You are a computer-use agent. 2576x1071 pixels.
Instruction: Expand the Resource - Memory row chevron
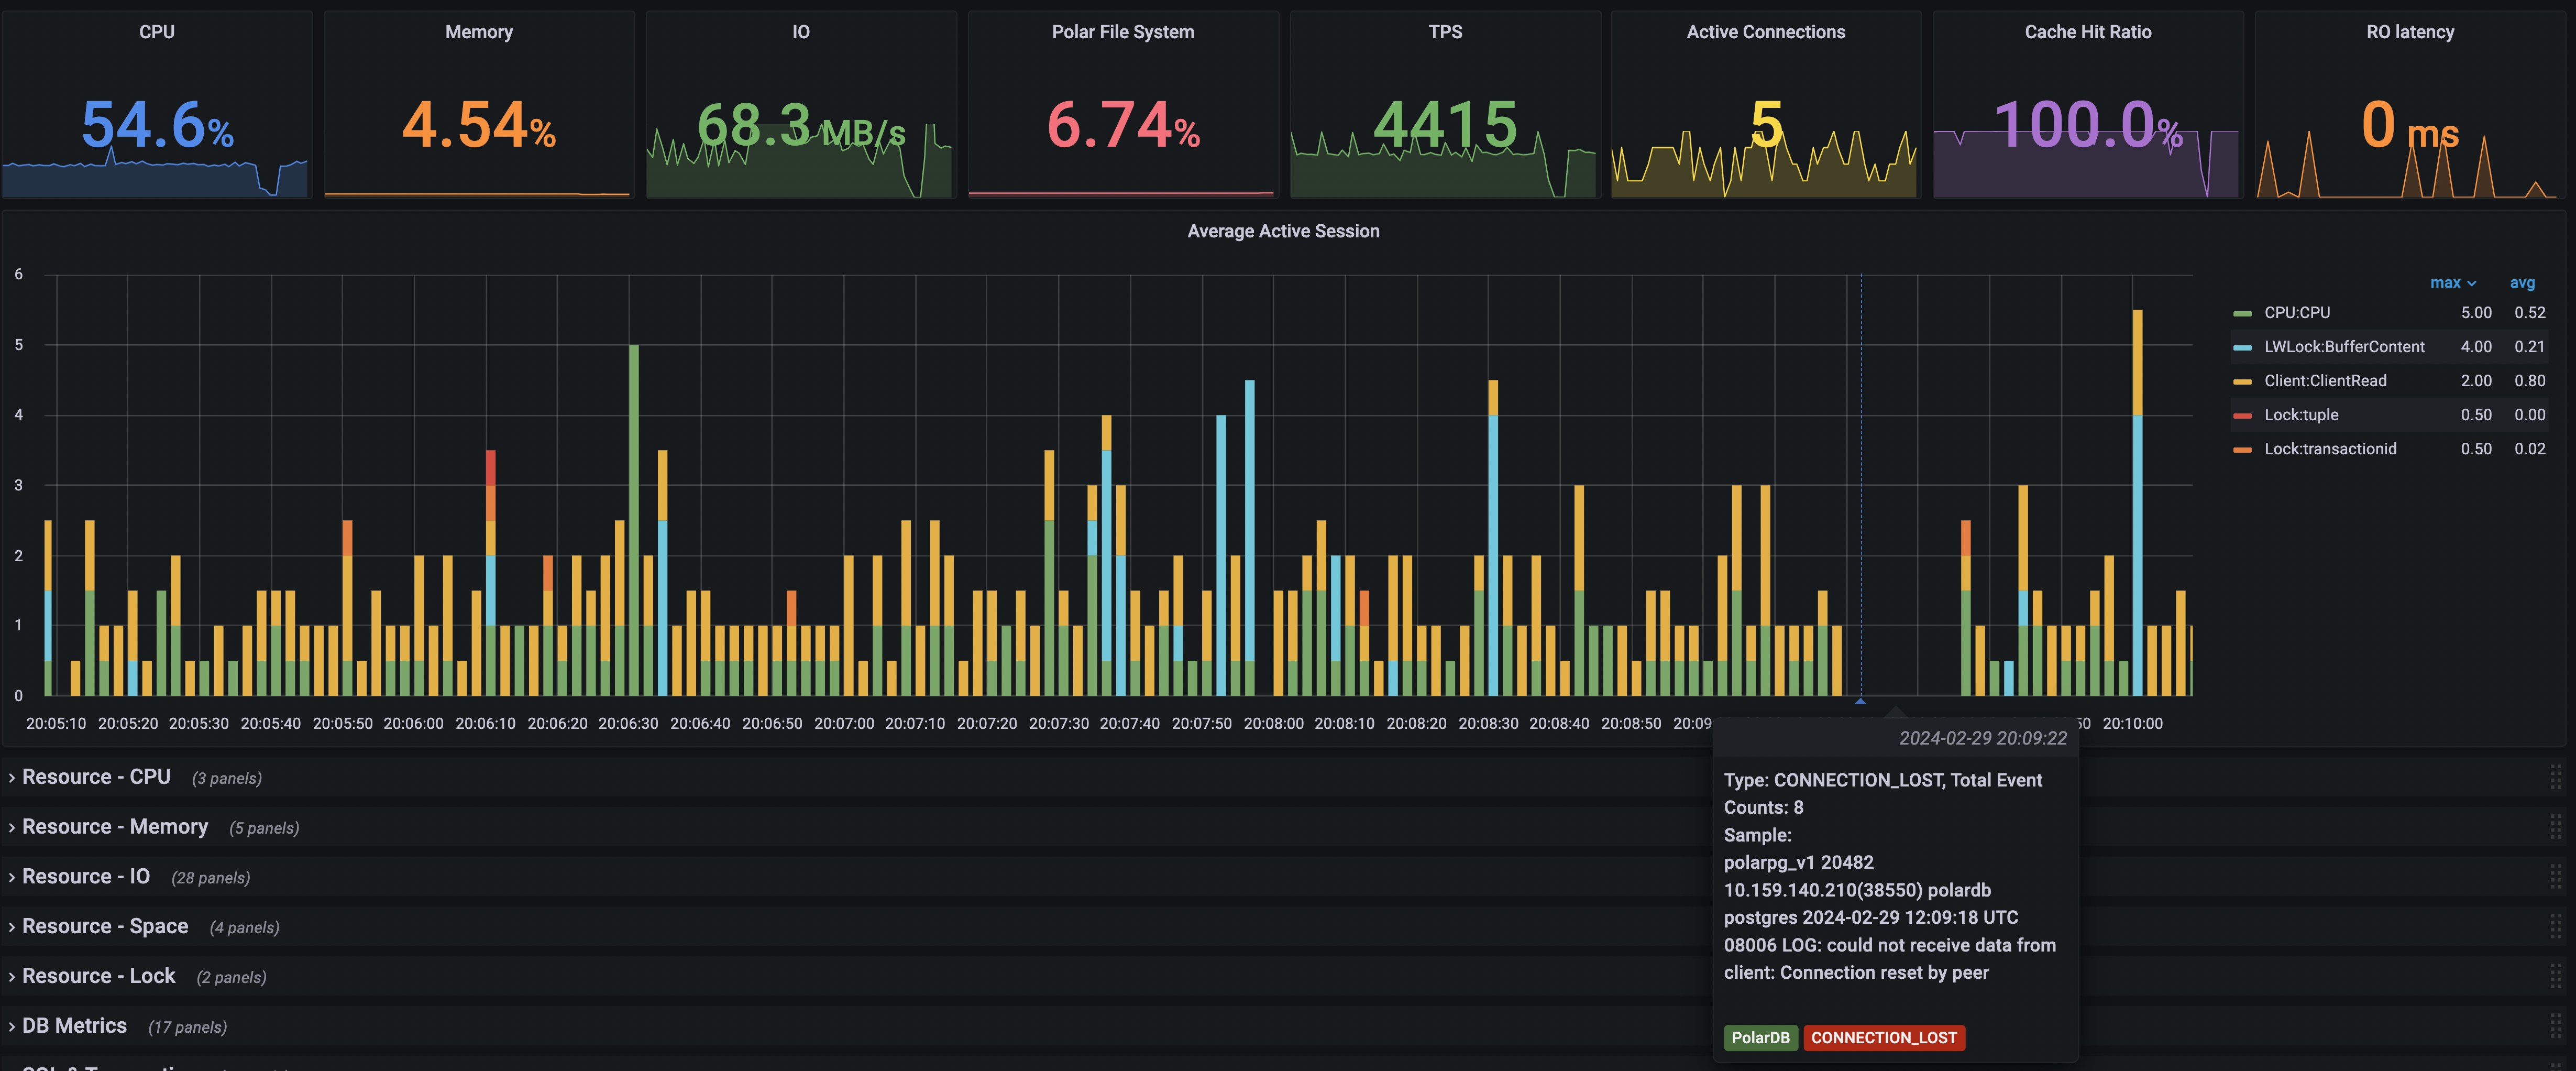pyautogui.click(x=12, y=828)
